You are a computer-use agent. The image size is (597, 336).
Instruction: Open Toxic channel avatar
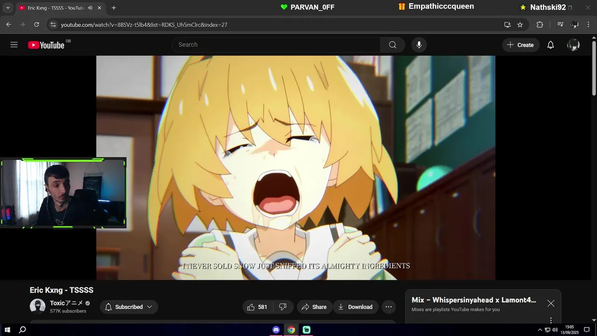38,307
